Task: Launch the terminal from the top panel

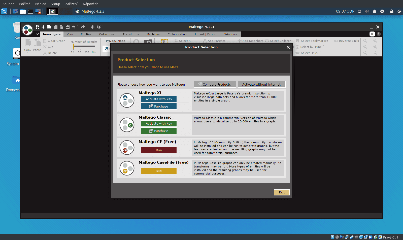Action: [x=30, y=11]
